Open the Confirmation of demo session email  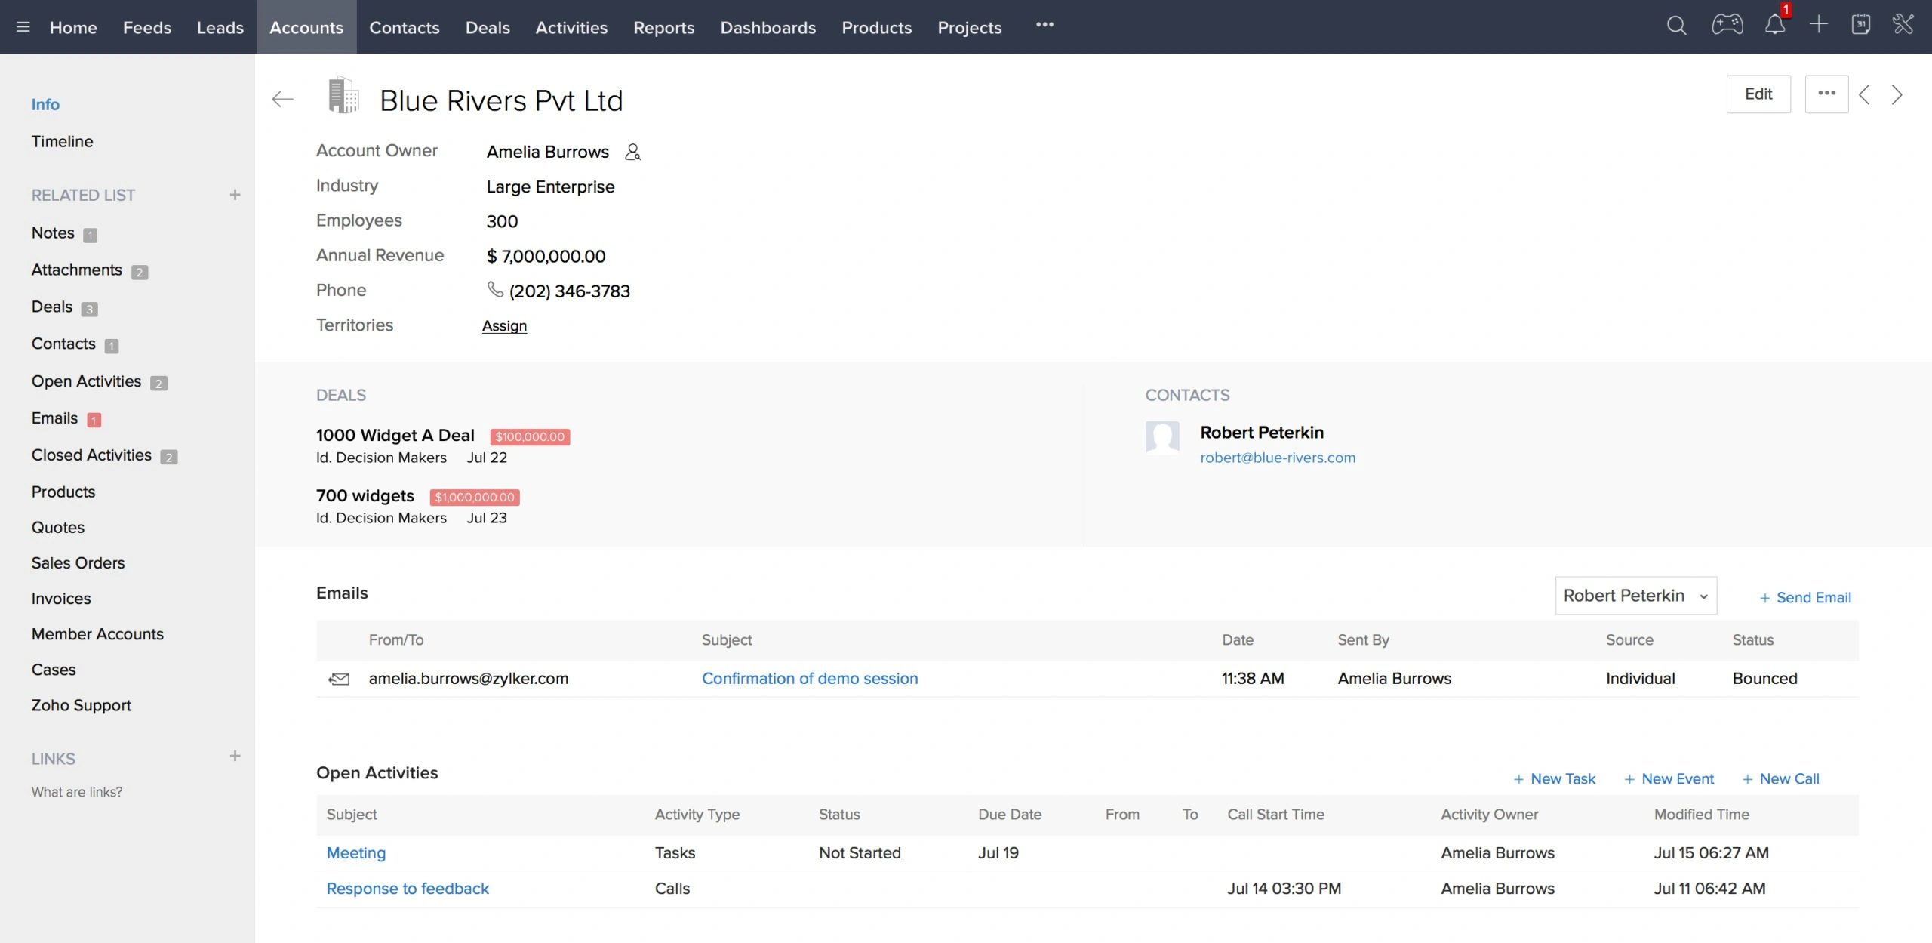pos(809,678)
